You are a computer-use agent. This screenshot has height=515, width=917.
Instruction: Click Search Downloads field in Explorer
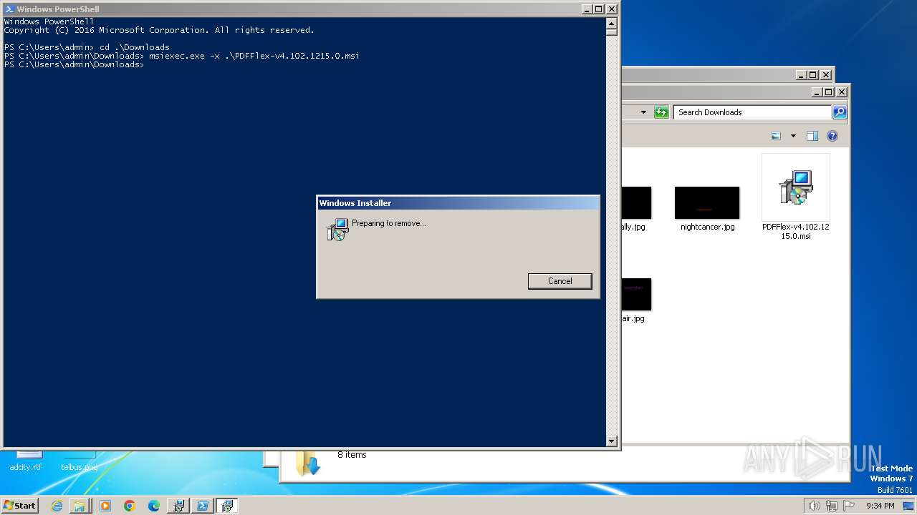pyautogui.click(x=752, y=112)
